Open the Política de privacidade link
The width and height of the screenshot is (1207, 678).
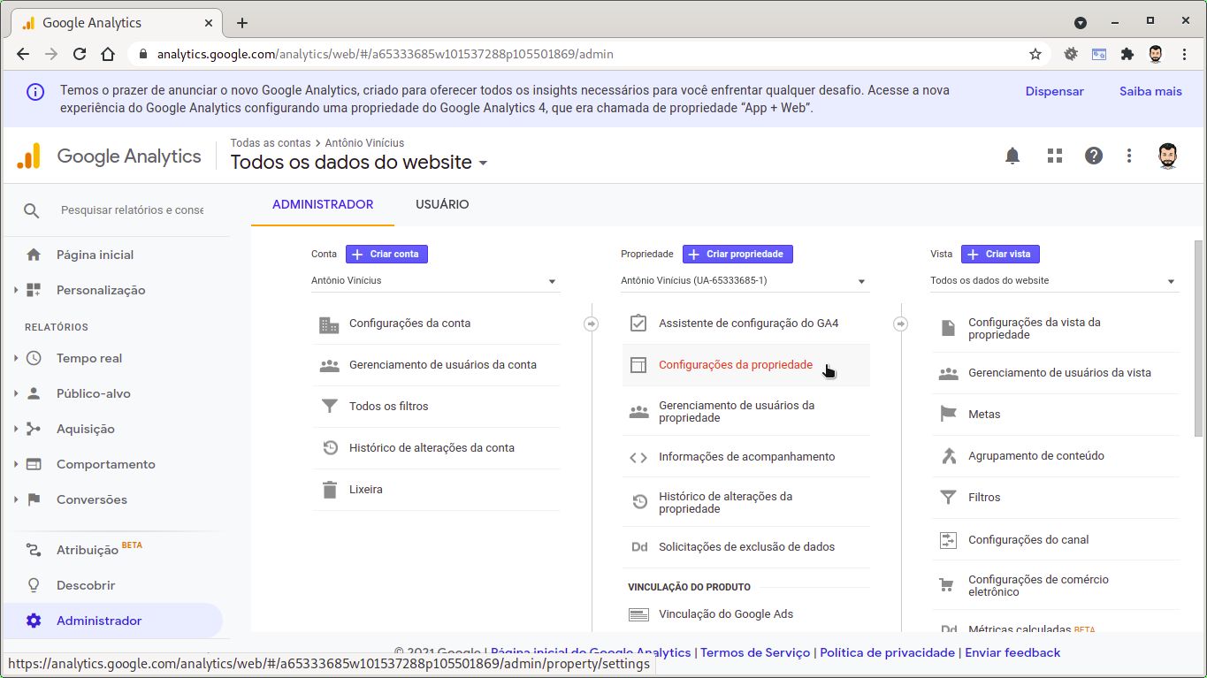coord(887,652)
